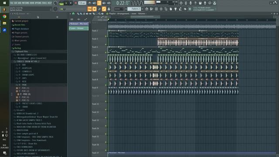
Task: Click the Play button in transport
Action: 66,3
